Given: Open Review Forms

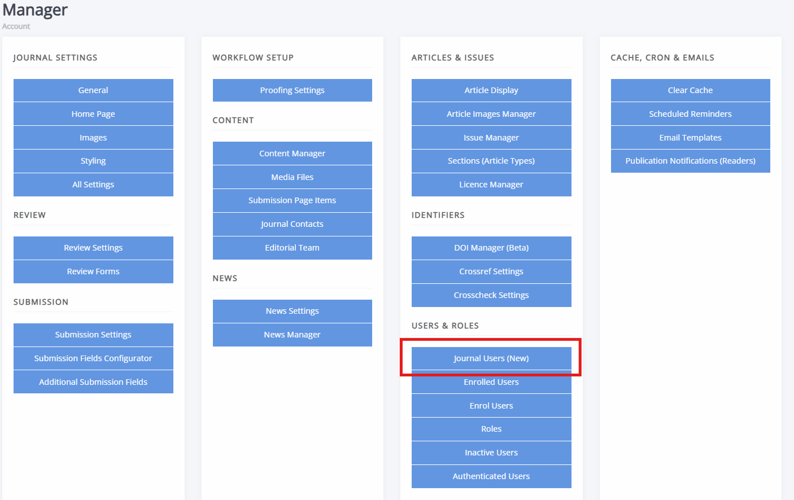Looking at the screenshot, I should pyautogui.click(x=93, y=271).
